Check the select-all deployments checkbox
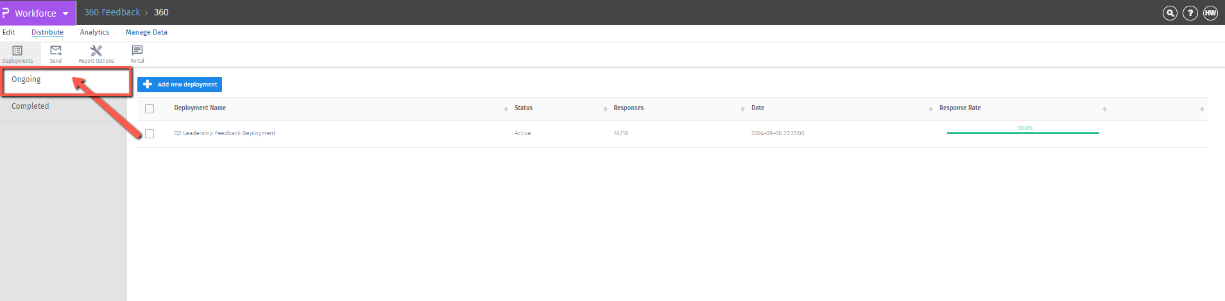 [x=150, y=109]
